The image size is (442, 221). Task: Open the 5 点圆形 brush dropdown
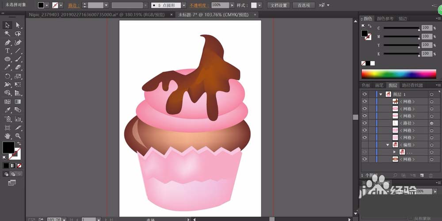click(184, 5)
